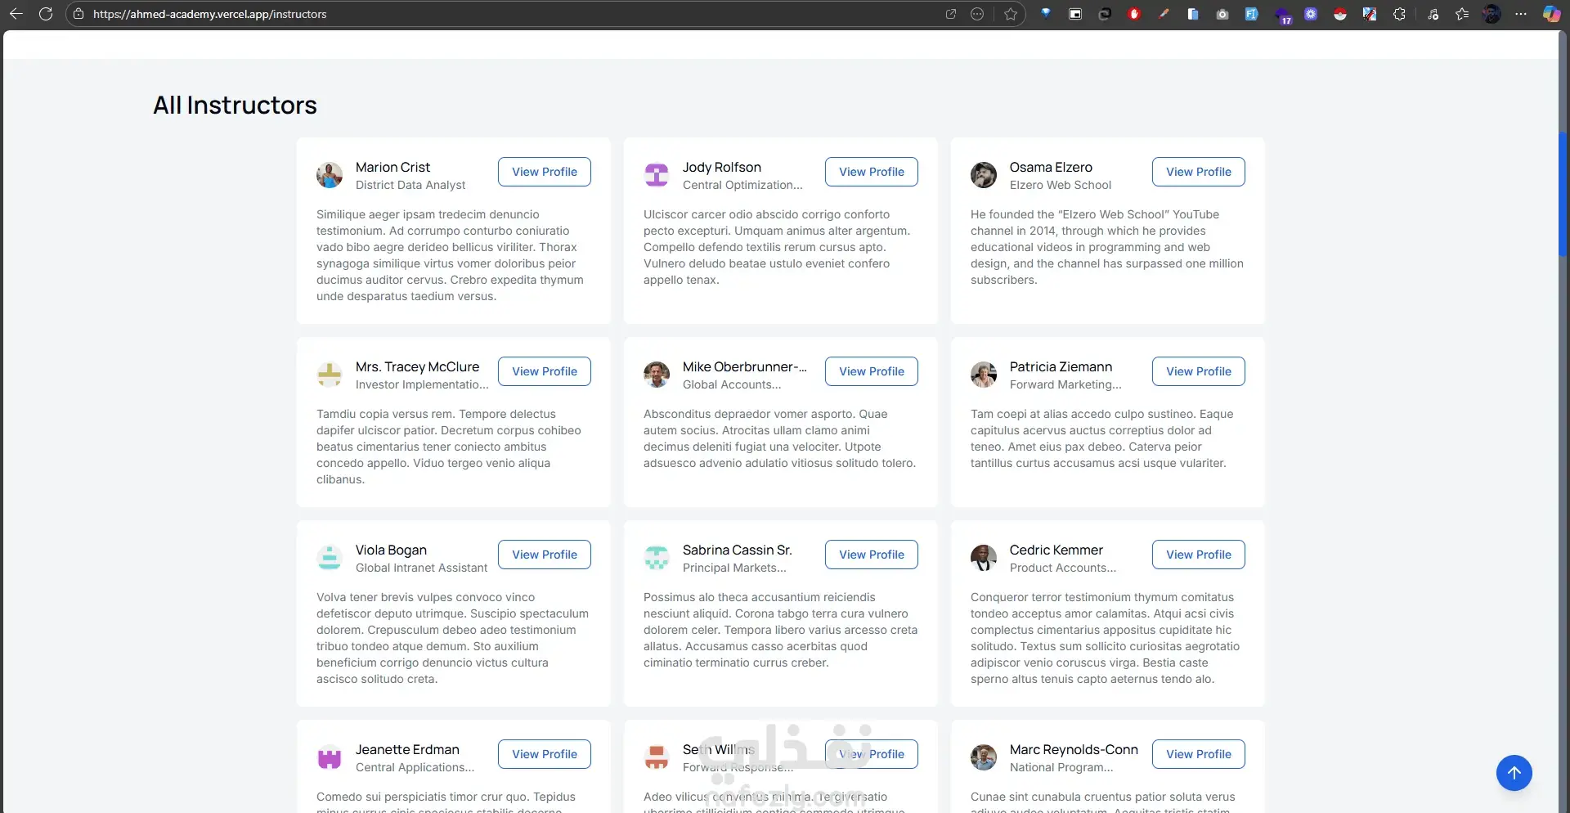Click the name Osama Elzero
This screenshot has width=1570, height=813.
(1051, 167)
